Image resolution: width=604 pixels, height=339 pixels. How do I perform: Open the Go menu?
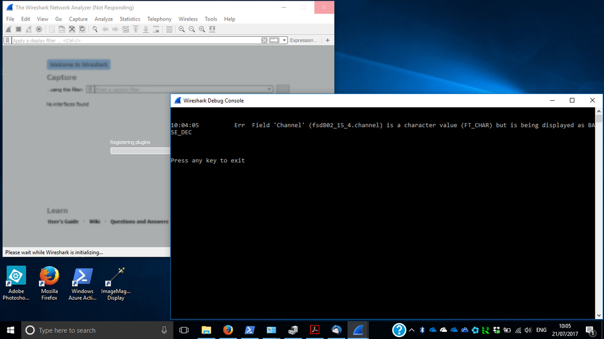click(x=59, y=19)
